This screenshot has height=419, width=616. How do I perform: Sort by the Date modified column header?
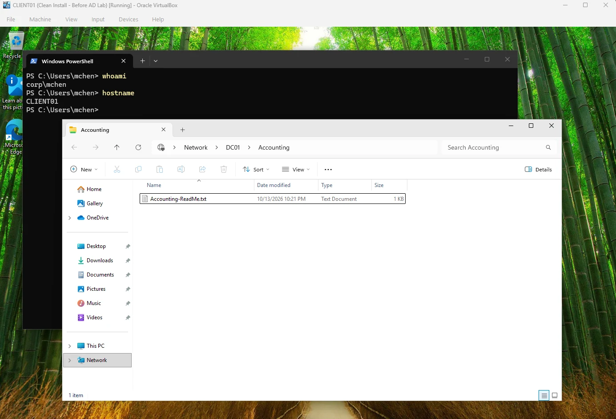(286, 185)
